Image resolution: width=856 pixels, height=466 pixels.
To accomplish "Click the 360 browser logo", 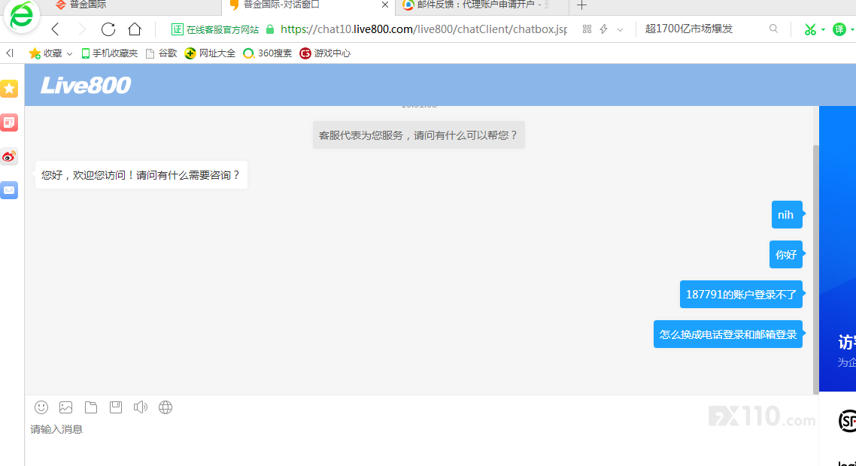I will 22,15.
